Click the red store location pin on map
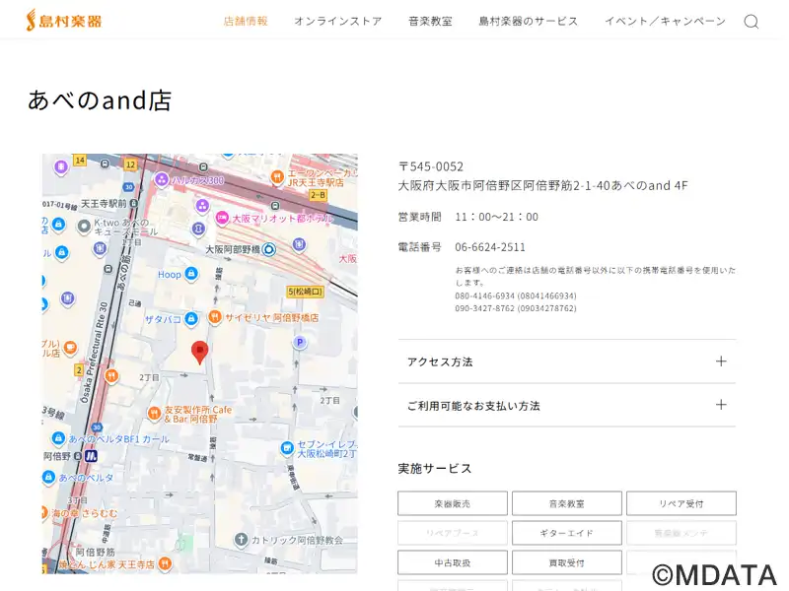The image size is (789, 591). coord(200,352)
